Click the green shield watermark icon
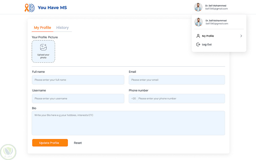Screen dimensions: 256x160 coord(8,152)
